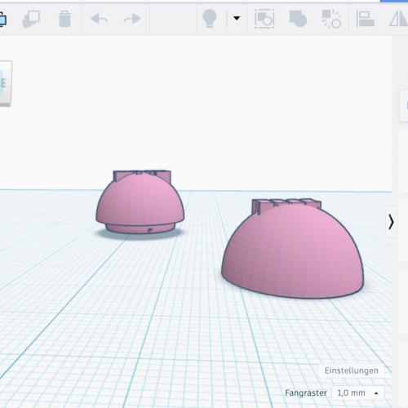Click the Delete trash can icon
Image resolution: width=408 pixels, height=408 pixels.
click(64, 19)
